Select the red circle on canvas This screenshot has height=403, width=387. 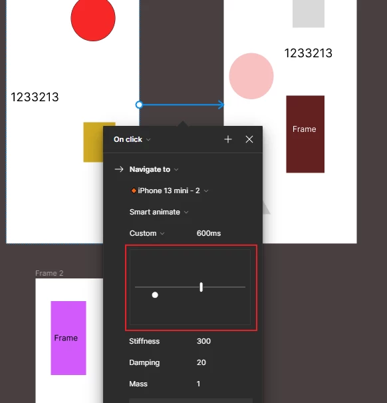pos(93,19)
